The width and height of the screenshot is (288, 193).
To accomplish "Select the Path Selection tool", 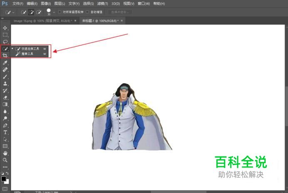I will point(5,139).
